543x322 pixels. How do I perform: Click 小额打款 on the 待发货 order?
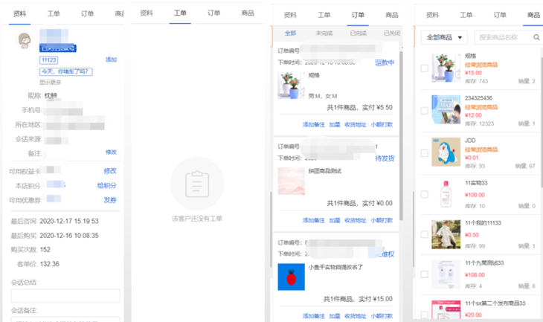pyautogui.click(x=382, y=221)
